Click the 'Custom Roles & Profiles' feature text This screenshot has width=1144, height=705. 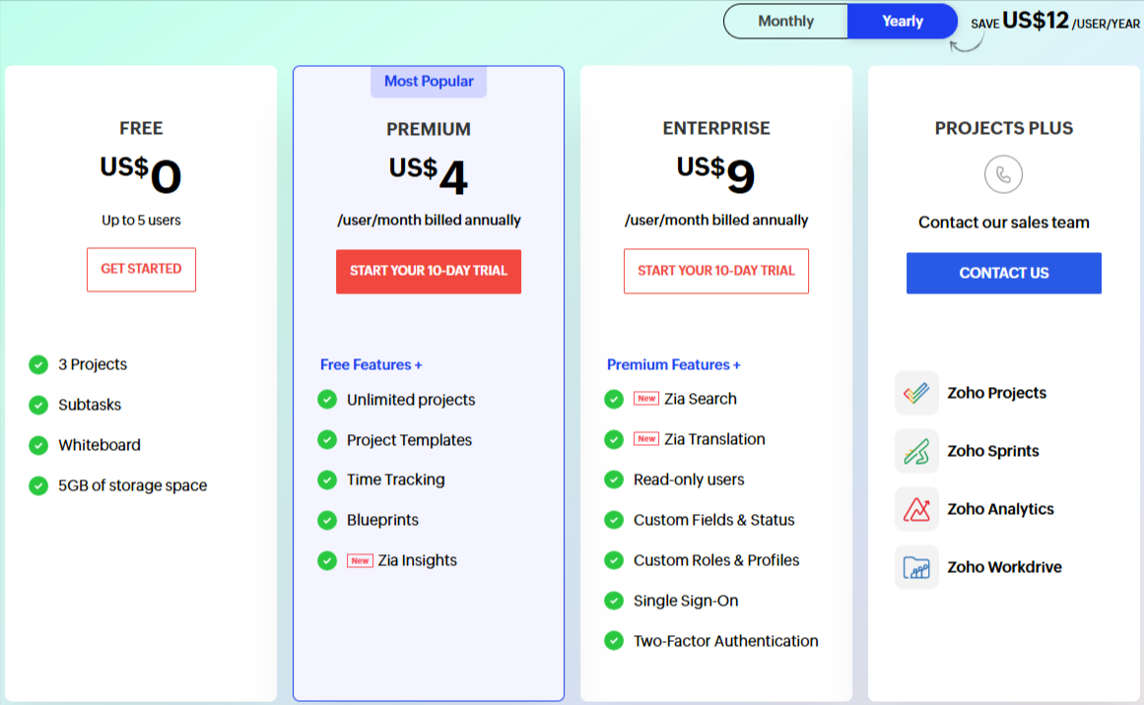pyautogui.click(x=716, y=560)
